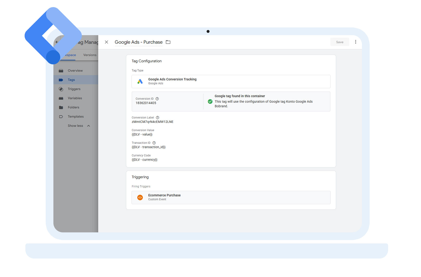Click the Tags label icon in sidebar

(x=61, y=80)
